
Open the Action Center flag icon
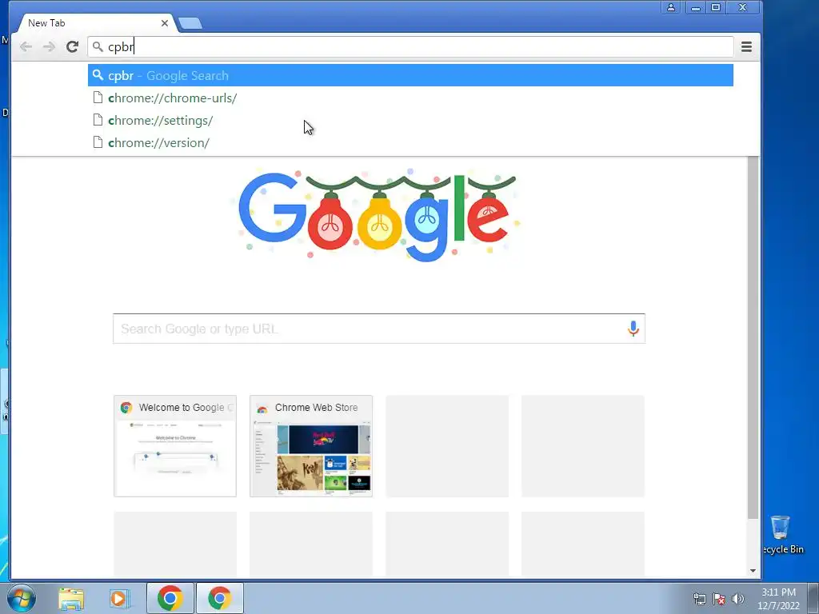(719, 599)
